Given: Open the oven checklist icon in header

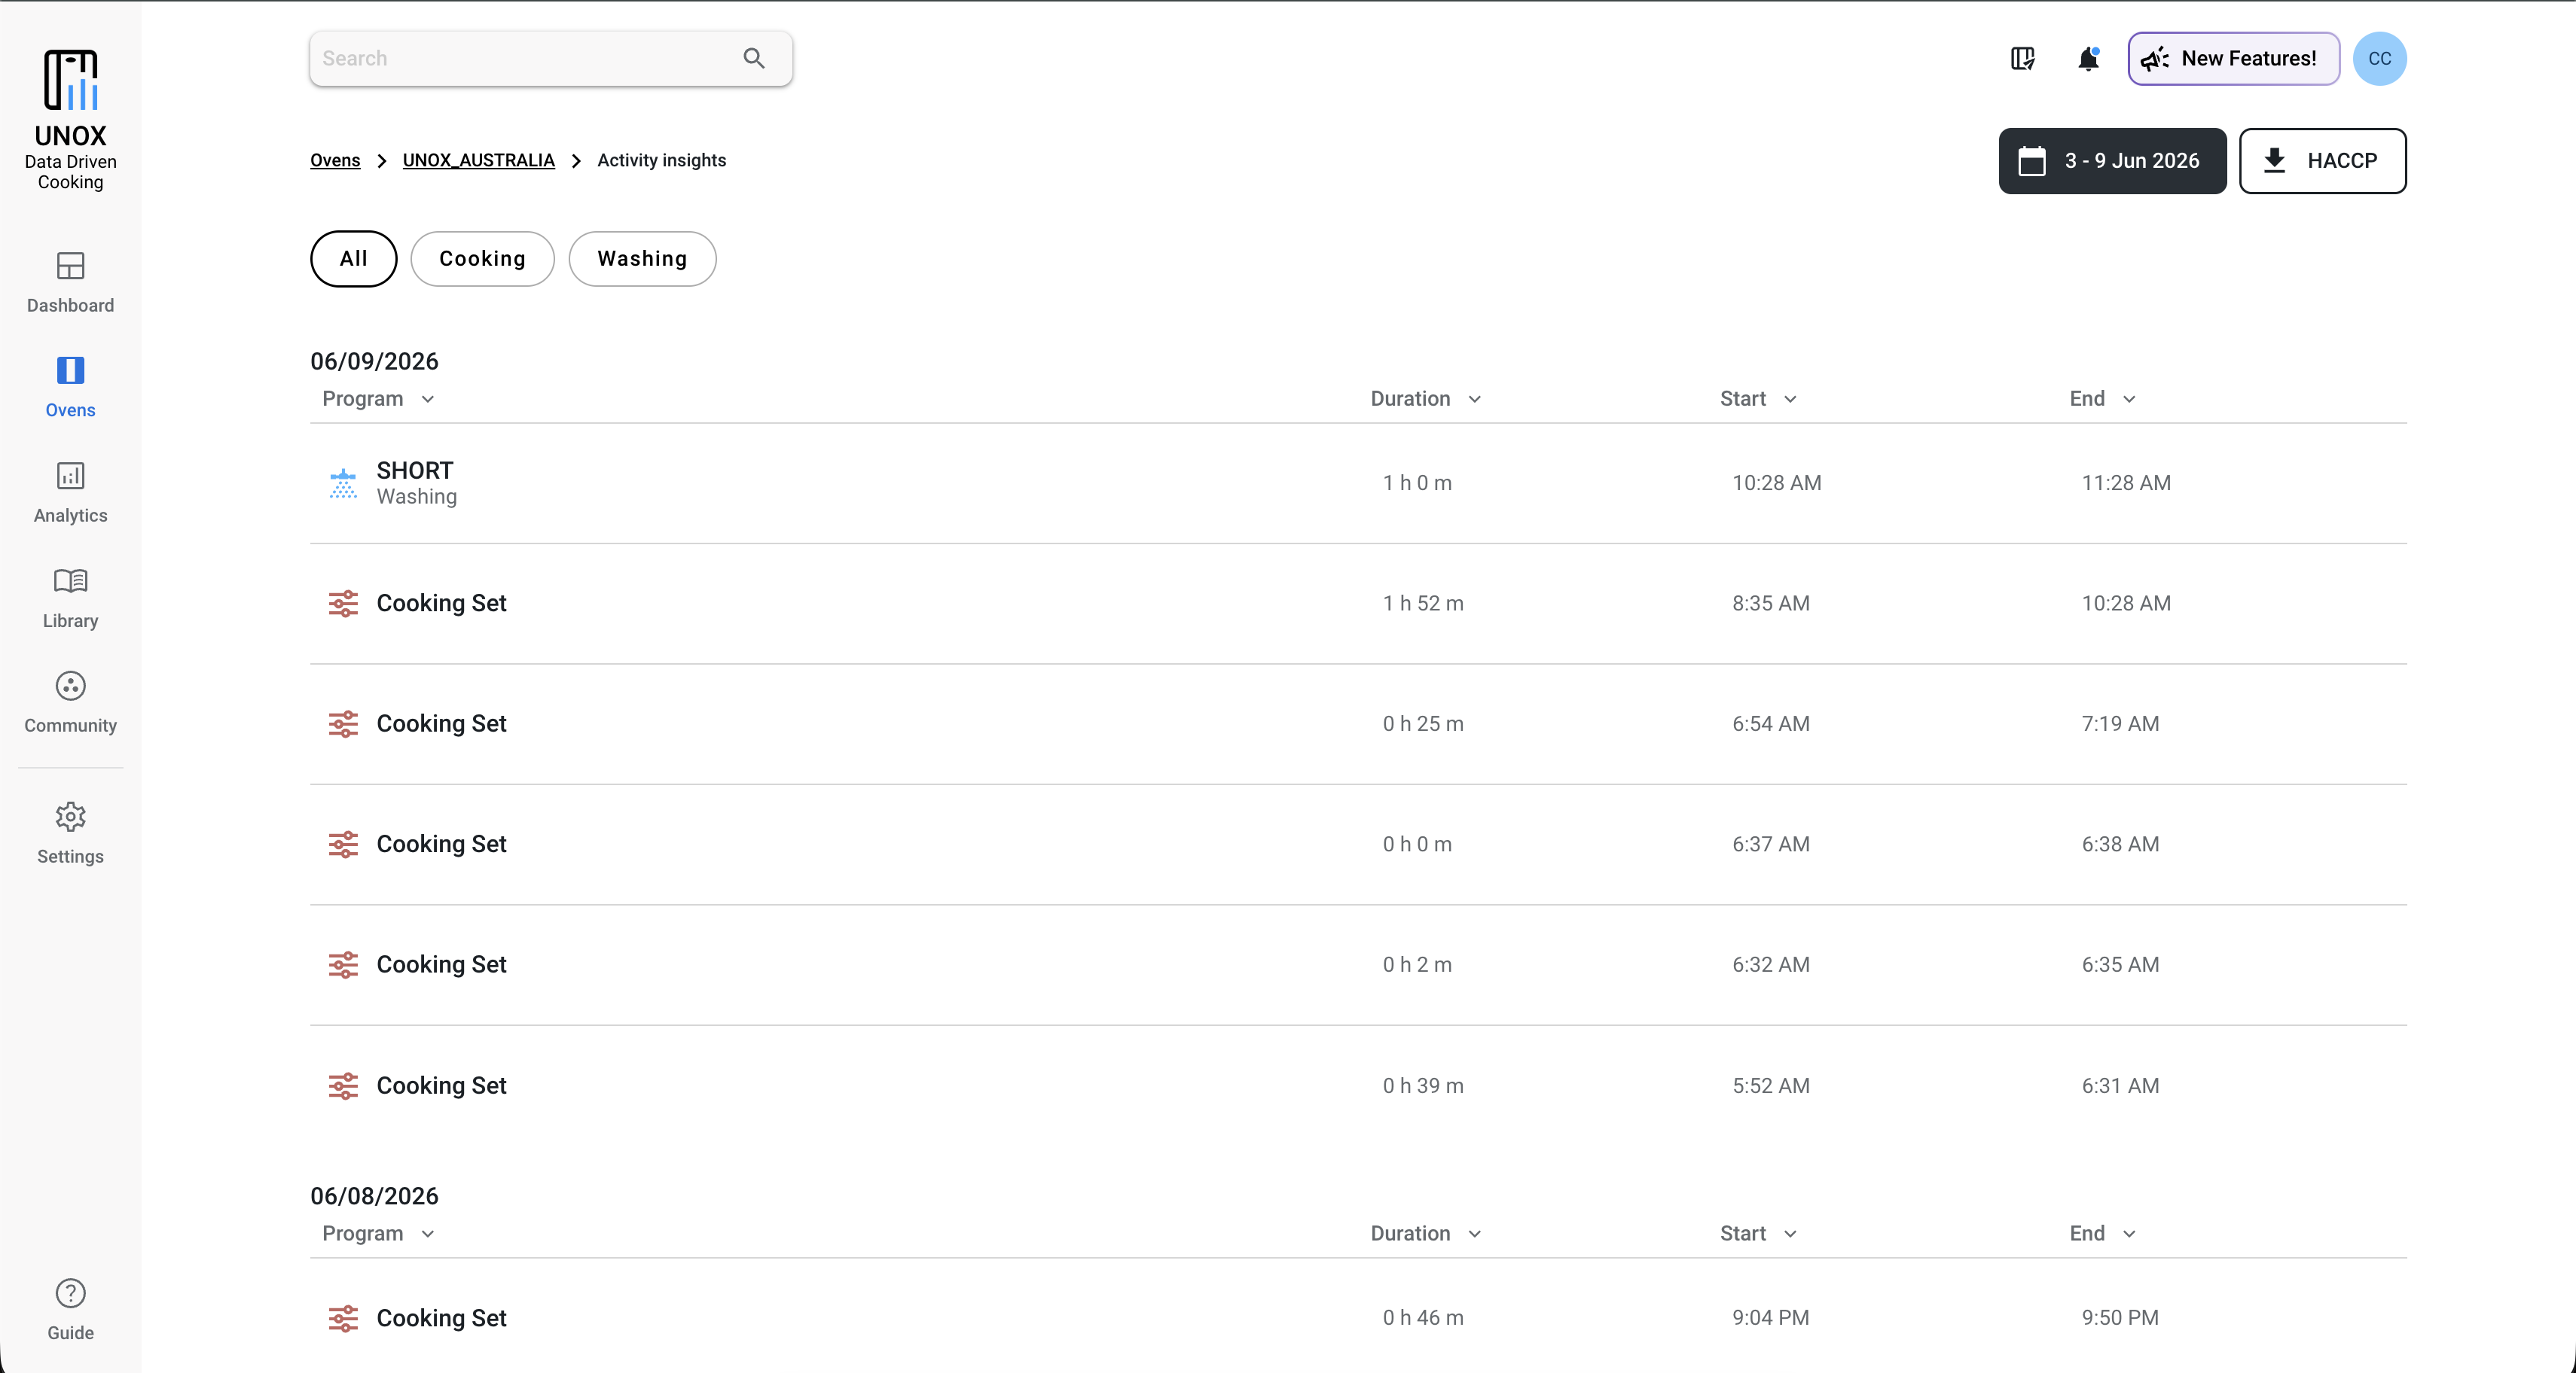Looking at the screenshot, I should [2023, 58].
